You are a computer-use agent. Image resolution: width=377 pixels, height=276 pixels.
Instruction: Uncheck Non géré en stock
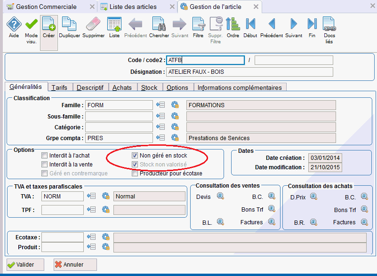click(135, 156)
